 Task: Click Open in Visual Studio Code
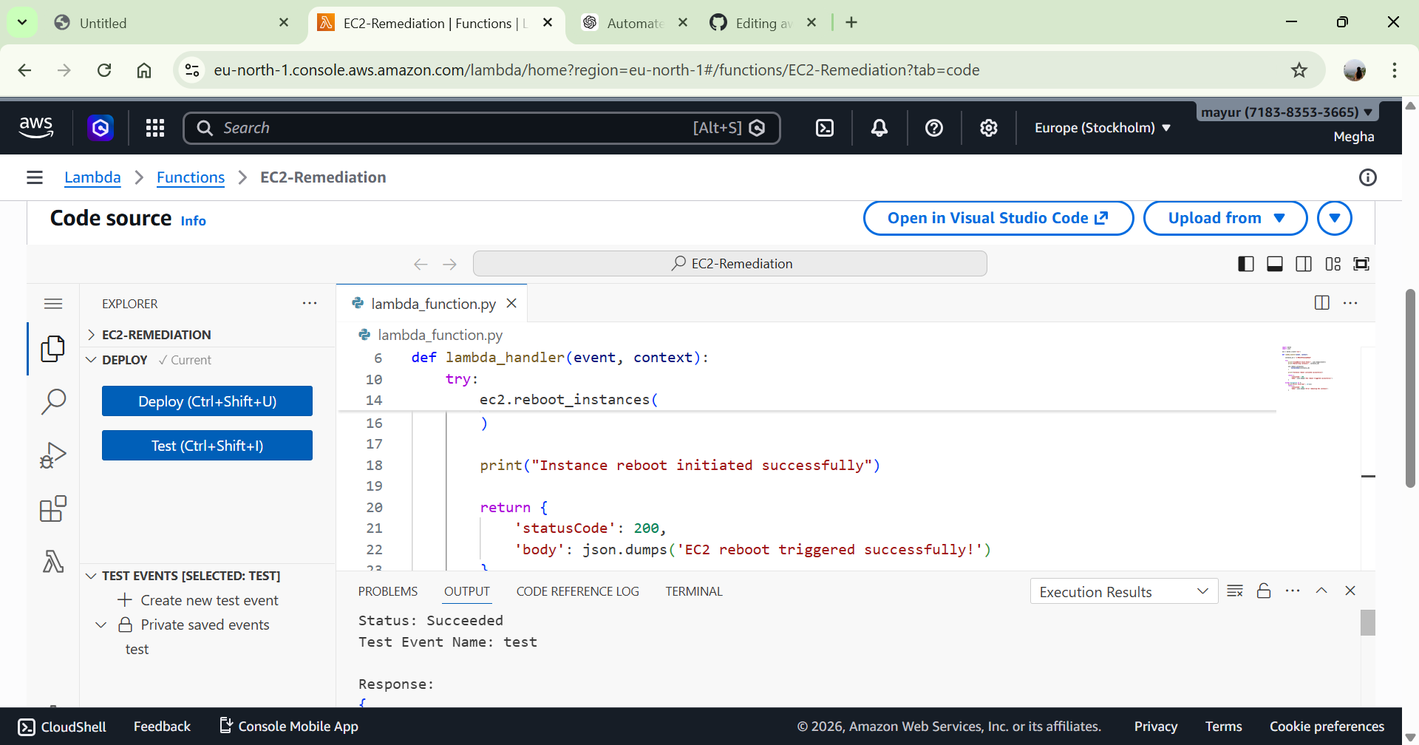click(x=998, y=218)
